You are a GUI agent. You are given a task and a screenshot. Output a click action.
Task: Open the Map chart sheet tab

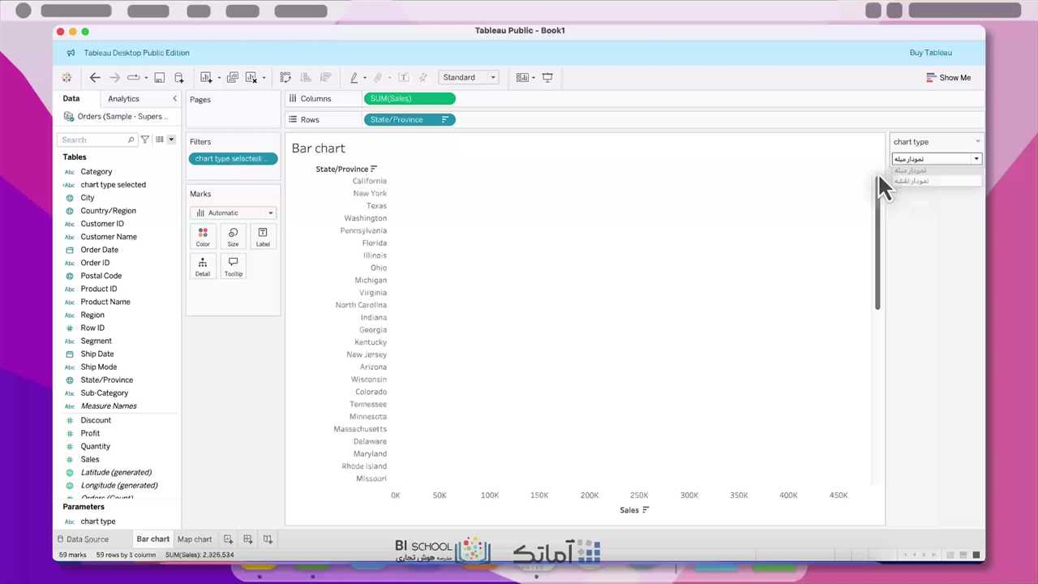tap(195, 539)
